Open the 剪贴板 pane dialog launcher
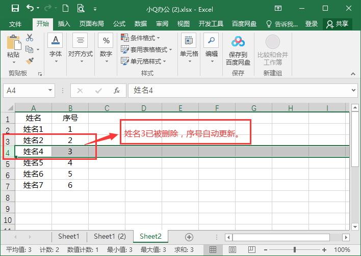The width and height of the screenshot is (361, 256). click(x=40, y=74)
